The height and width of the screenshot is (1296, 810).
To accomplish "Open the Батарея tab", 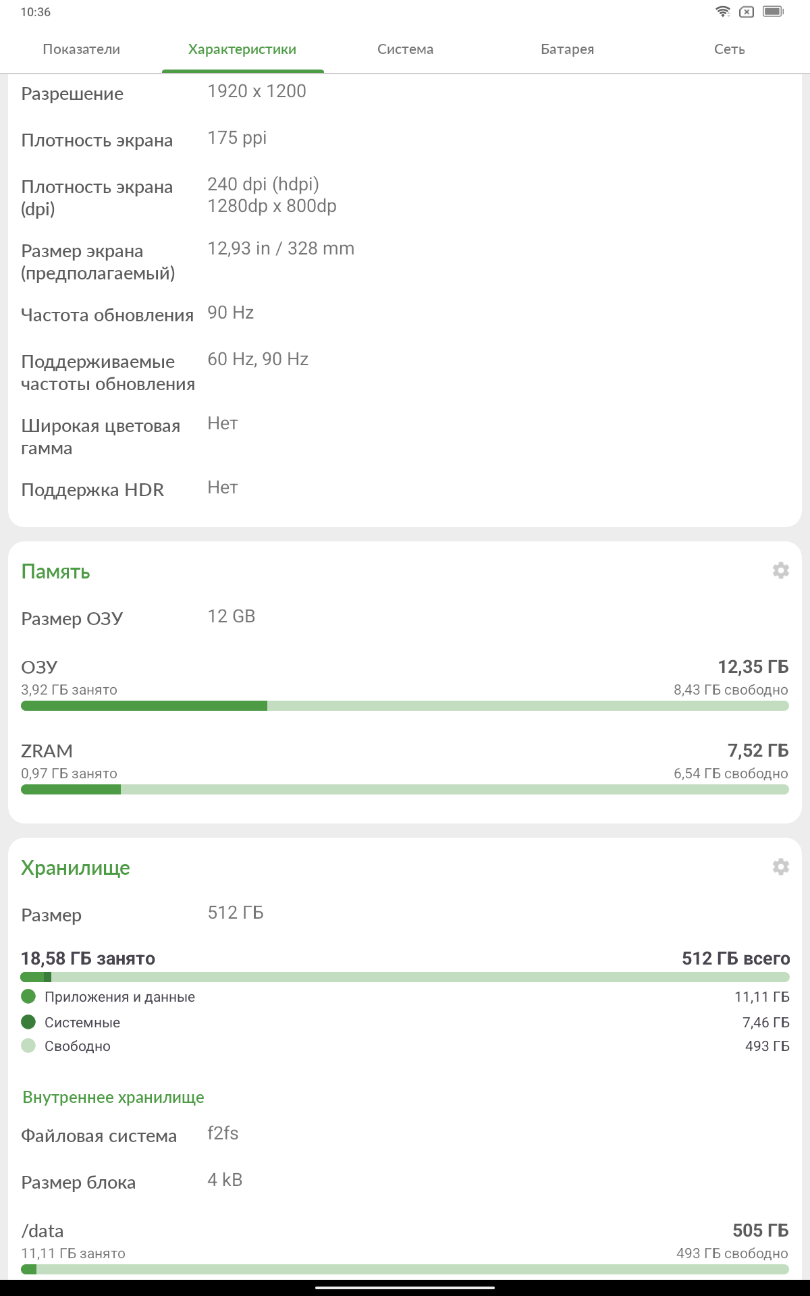I will tap(567, 49).
